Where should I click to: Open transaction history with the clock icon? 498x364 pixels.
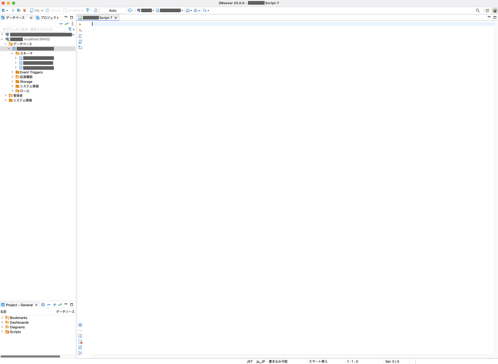[x=130, y=10]
